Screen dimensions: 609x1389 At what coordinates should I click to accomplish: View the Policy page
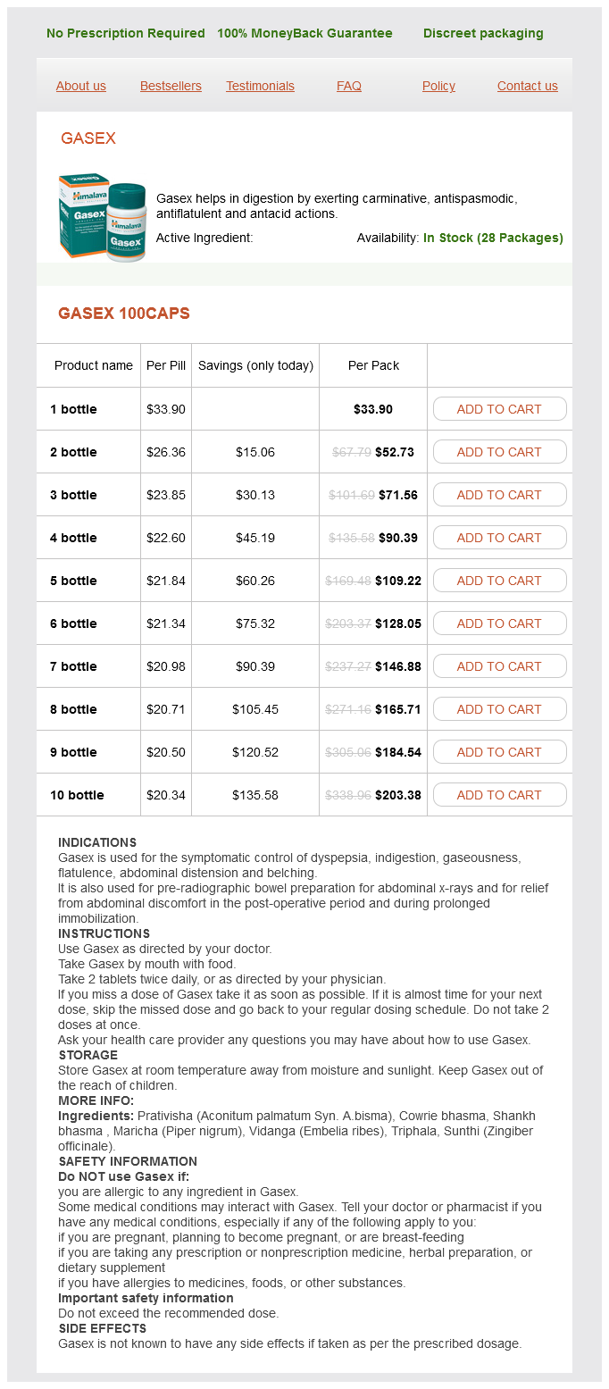click(438, 86)
